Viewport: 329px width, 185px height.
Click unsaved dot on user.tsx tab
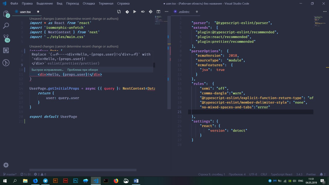click(x=38, y=12)
